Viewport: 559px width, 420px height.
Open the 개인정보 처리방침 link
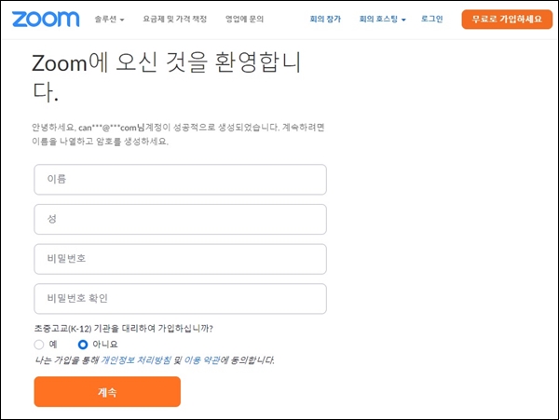pyautogui.click(x=136, y=360)
